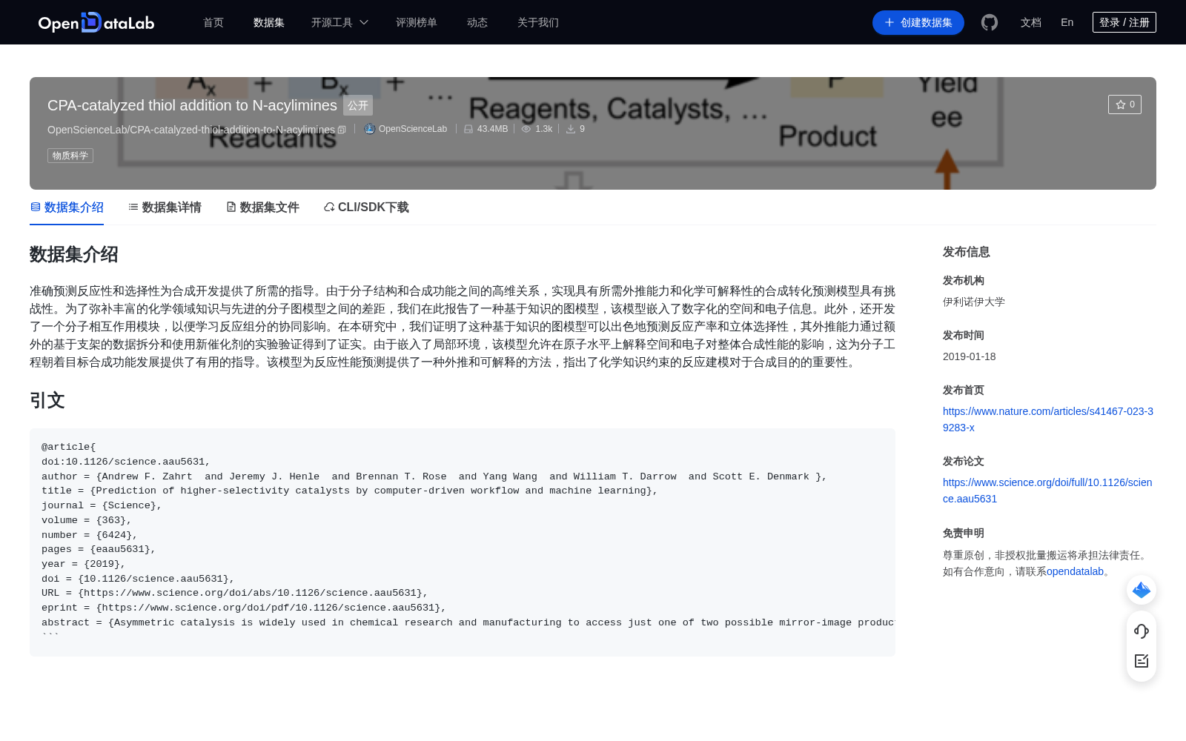Click the 伊利诺伊大学 publisher text

[x=974, y=302]
